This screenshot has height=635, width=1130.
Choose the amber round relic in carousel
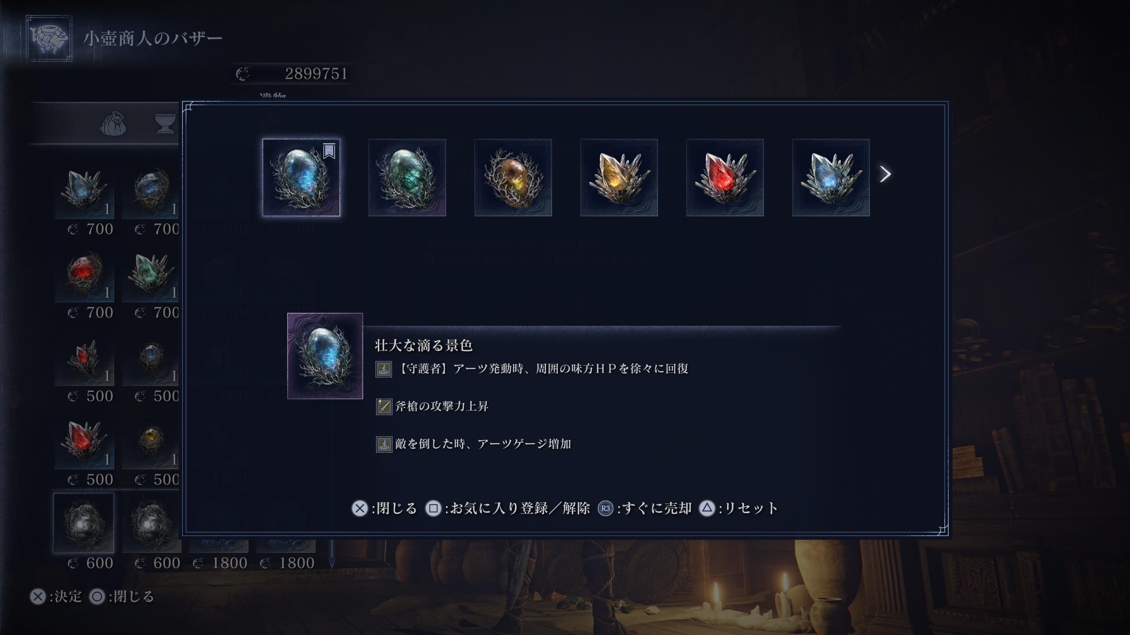513,178
